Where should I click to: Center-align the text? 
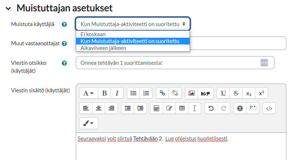point(99,108)
